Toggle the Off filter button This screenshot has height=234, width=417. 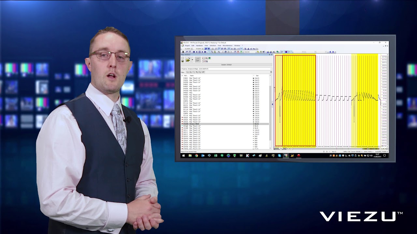(x=203, y=72)
